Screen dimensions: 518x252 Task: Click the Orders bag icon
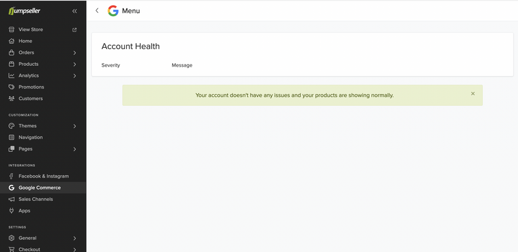coord(12,52)
